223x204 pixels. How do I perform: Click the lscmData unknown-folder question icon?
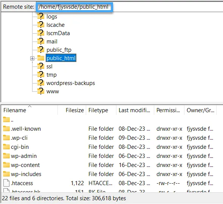click(x=41, y=33)
